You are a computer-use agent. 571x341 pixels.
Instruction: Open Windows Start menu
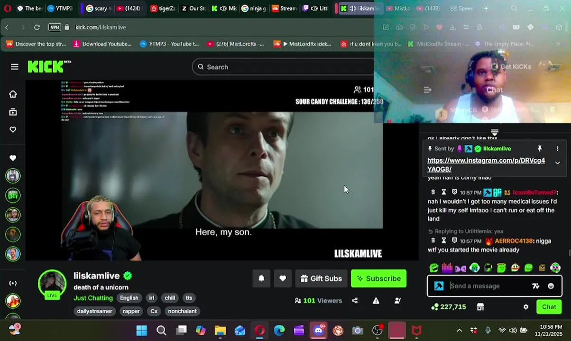pyautogui.click(x=141, y=331)
